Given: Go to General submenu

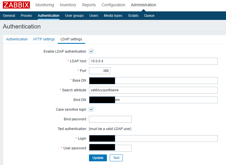Looking at the screenshot, I should (9, 16).
